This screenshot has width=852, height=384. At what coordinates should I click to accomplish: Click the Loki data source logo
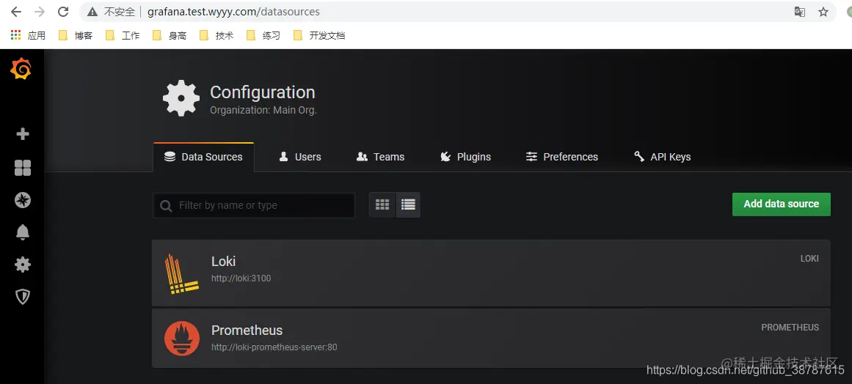point(181,274)
